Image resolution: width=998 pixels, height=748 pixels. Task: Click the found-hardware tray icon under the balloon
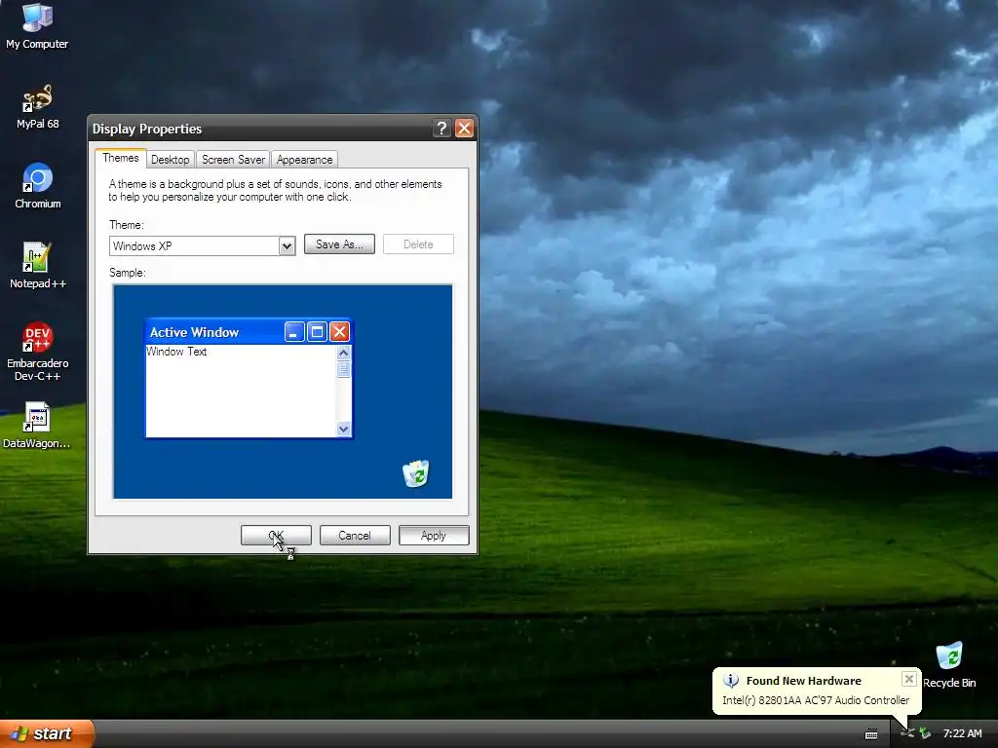point(908,733)
